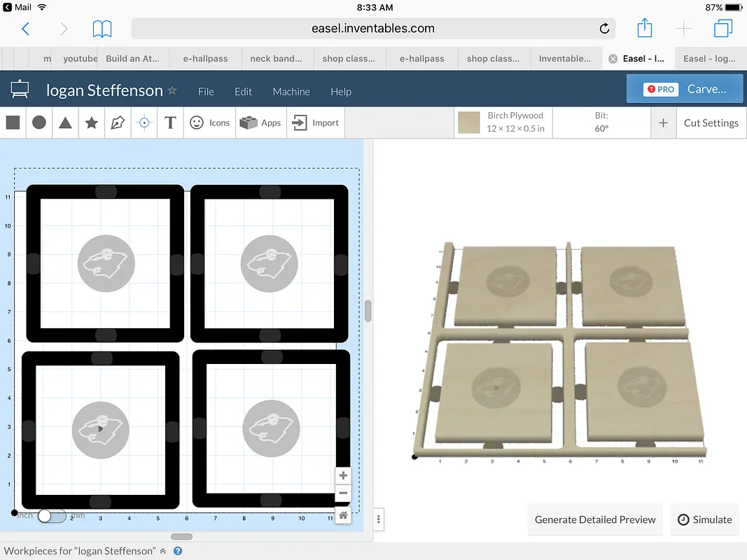The height and width of the screenshot is (560, 747).
Task: Open the Icons library
Action: pyautogui.click(x=210, y=122)
